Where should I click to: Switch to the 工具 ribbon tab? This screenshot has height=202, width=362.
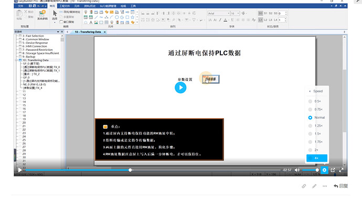click(133, 6)
